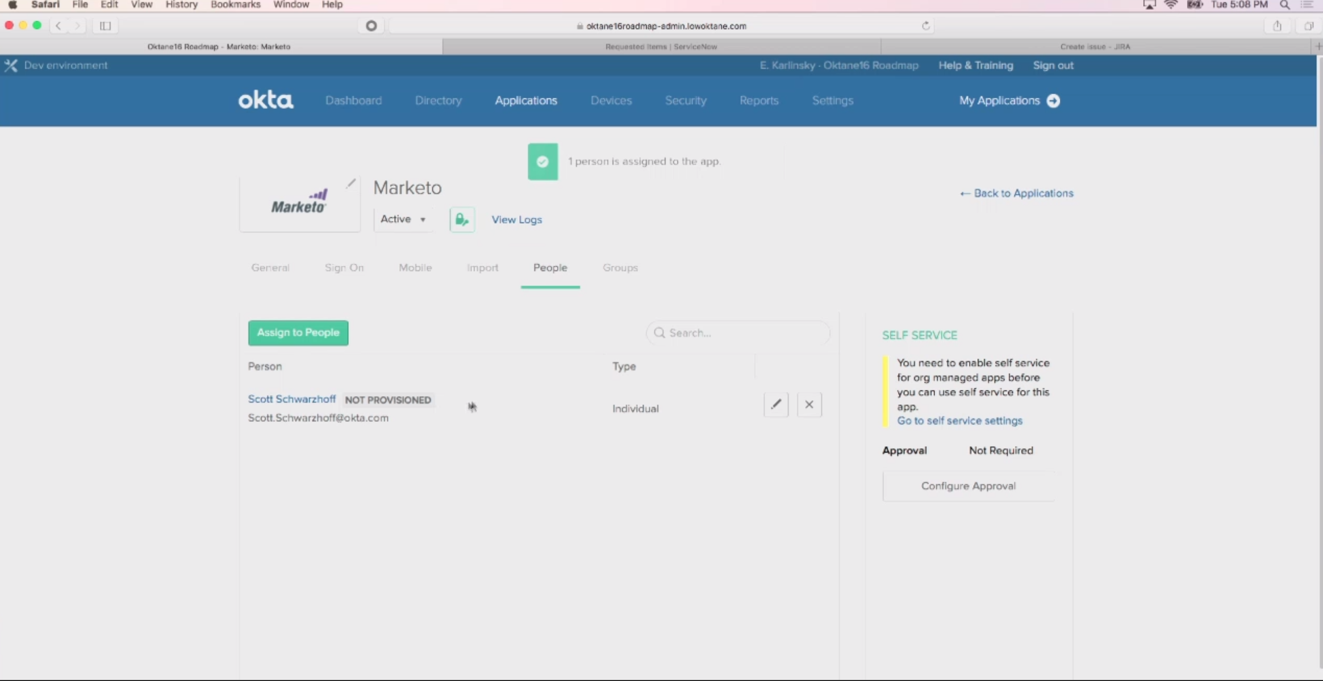The width and height of the screenshot is (1323, 681).
Task: Click the Safari reload page icon
Action: 926,26
